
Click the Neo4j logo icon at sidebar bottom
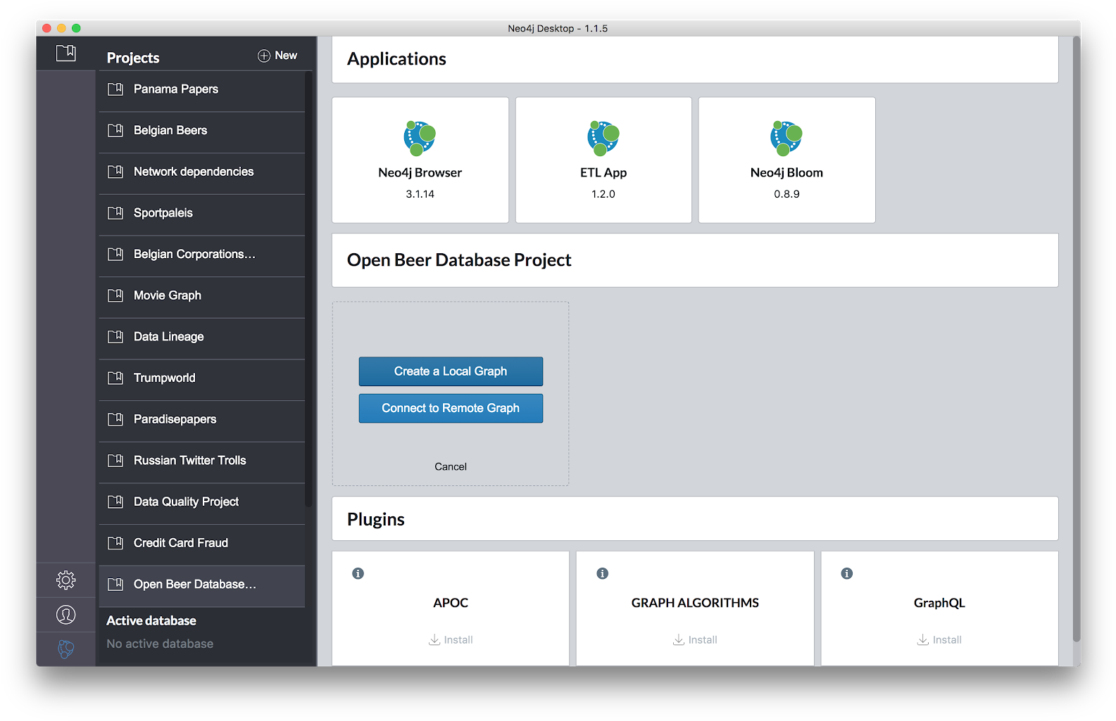click(x=65, y=649)
